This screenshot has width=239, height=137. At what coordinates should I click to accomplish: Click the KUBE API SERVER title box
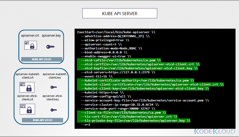point(120,13)
